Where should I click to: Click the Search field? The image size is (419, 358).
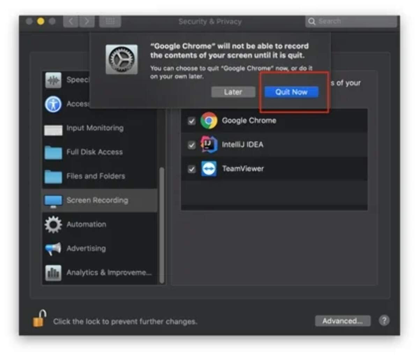(351, 21)
